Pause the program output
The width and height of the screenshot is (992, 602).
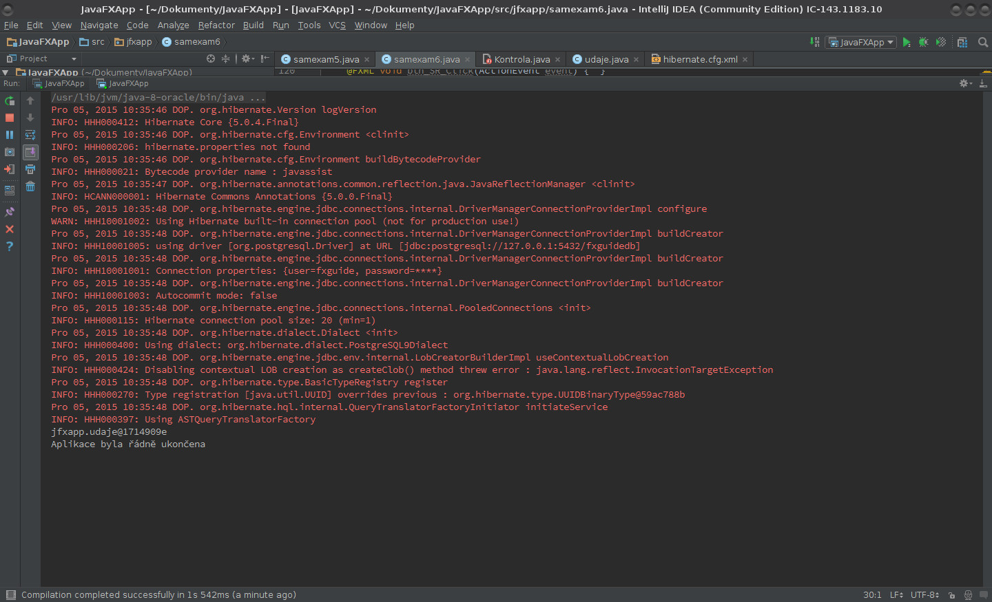click(x=10, y=135)
